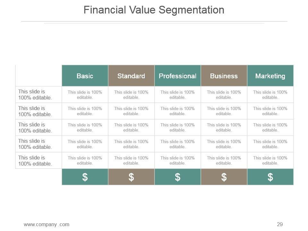Select the first row label in the table
Viewport: 308px width, 231px height.
click(x=35, y=95)
